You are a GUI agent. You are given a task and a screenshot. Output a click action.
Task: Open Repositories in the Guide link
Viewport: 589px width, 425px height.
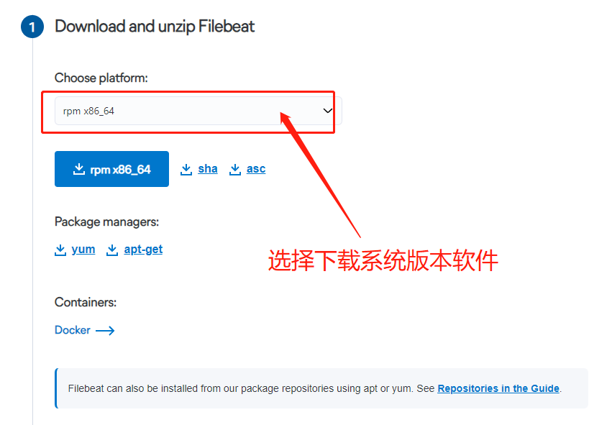pos(498,388)
